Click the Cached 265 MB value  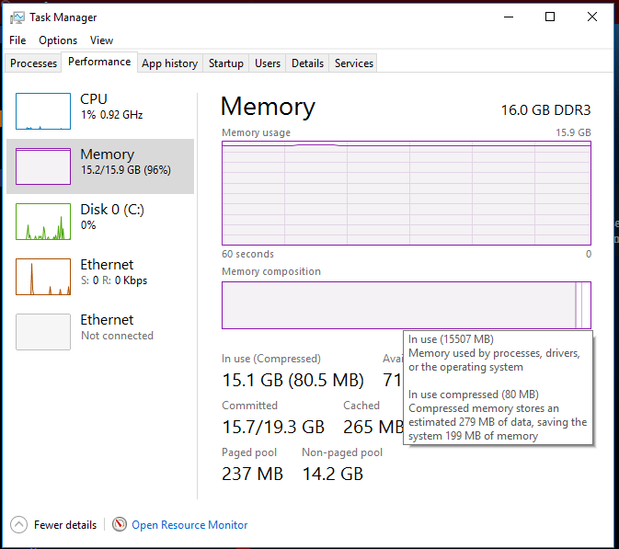(373, 427)
